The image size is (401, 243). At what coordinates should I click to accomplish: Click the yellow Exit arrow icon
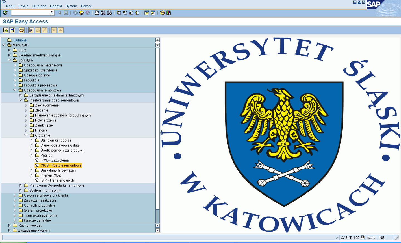(82, 13)
